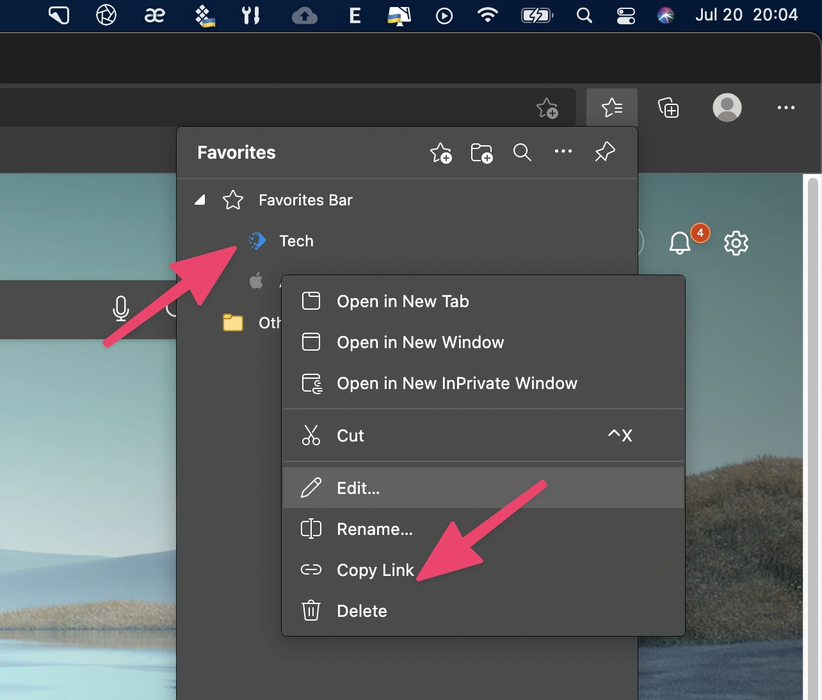822x700 pixels.
Task: Choose Open in New Tab
Action: (x=483, y=301)
